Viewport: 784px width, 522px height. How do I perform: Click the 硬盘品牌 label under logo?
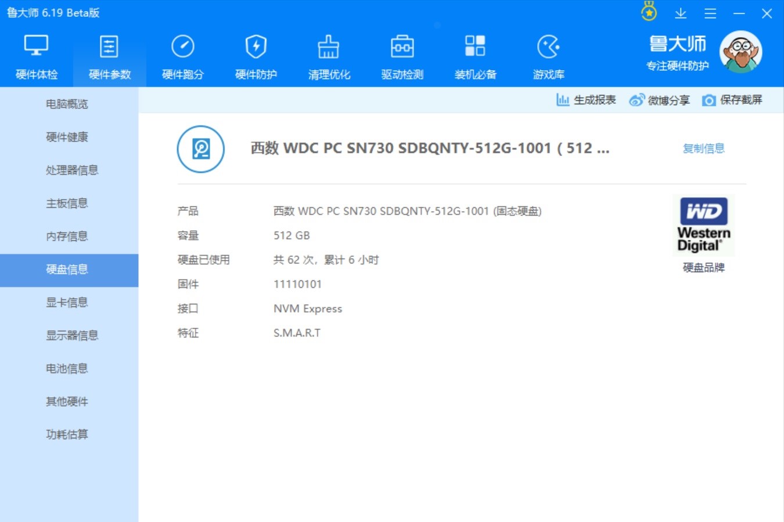pyautogui.click(x=704, y=267)
